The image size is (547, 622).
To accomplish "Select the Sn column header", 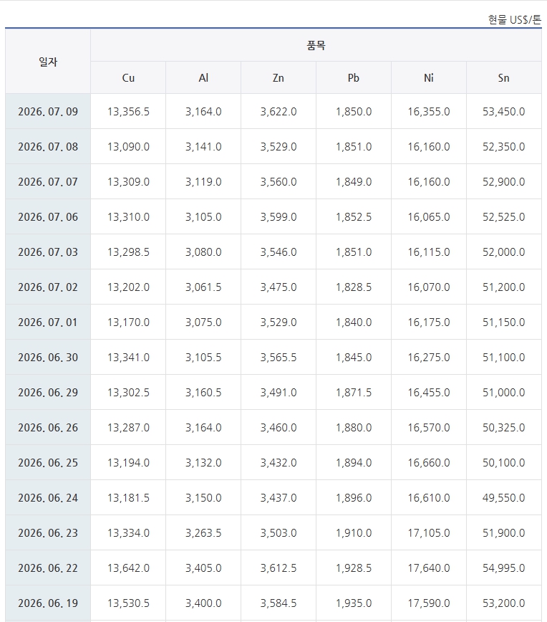I will [x=504, y=77].
